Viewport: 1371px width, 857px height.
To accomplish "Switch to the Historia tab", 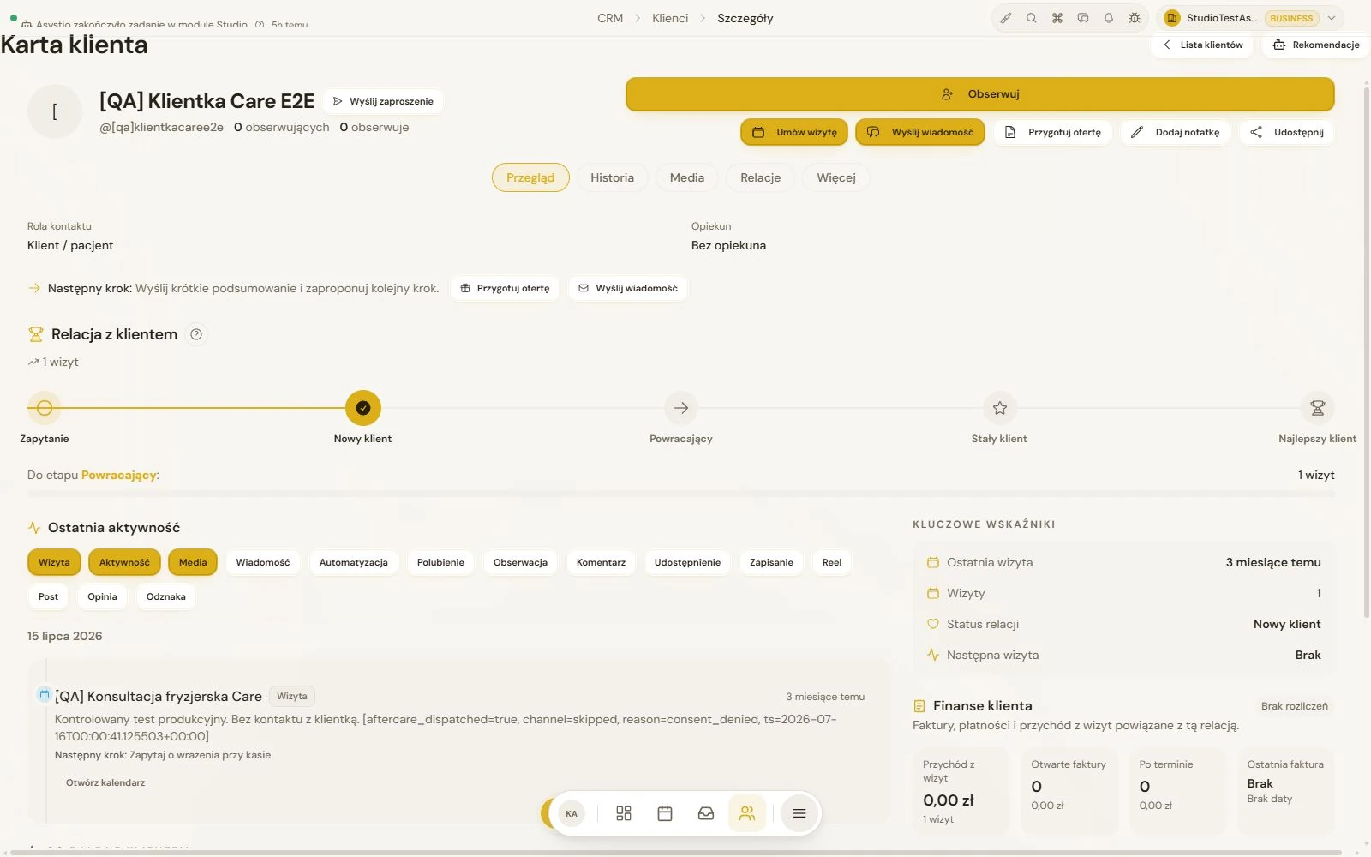I will pyautogui.click(x=612, y=177).
